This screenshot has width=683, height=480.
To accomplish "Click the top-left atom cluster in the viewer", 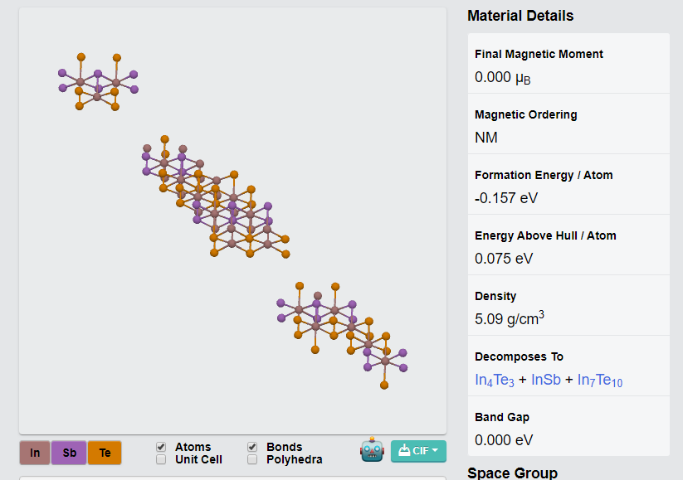I will click(x=98, y=85).
